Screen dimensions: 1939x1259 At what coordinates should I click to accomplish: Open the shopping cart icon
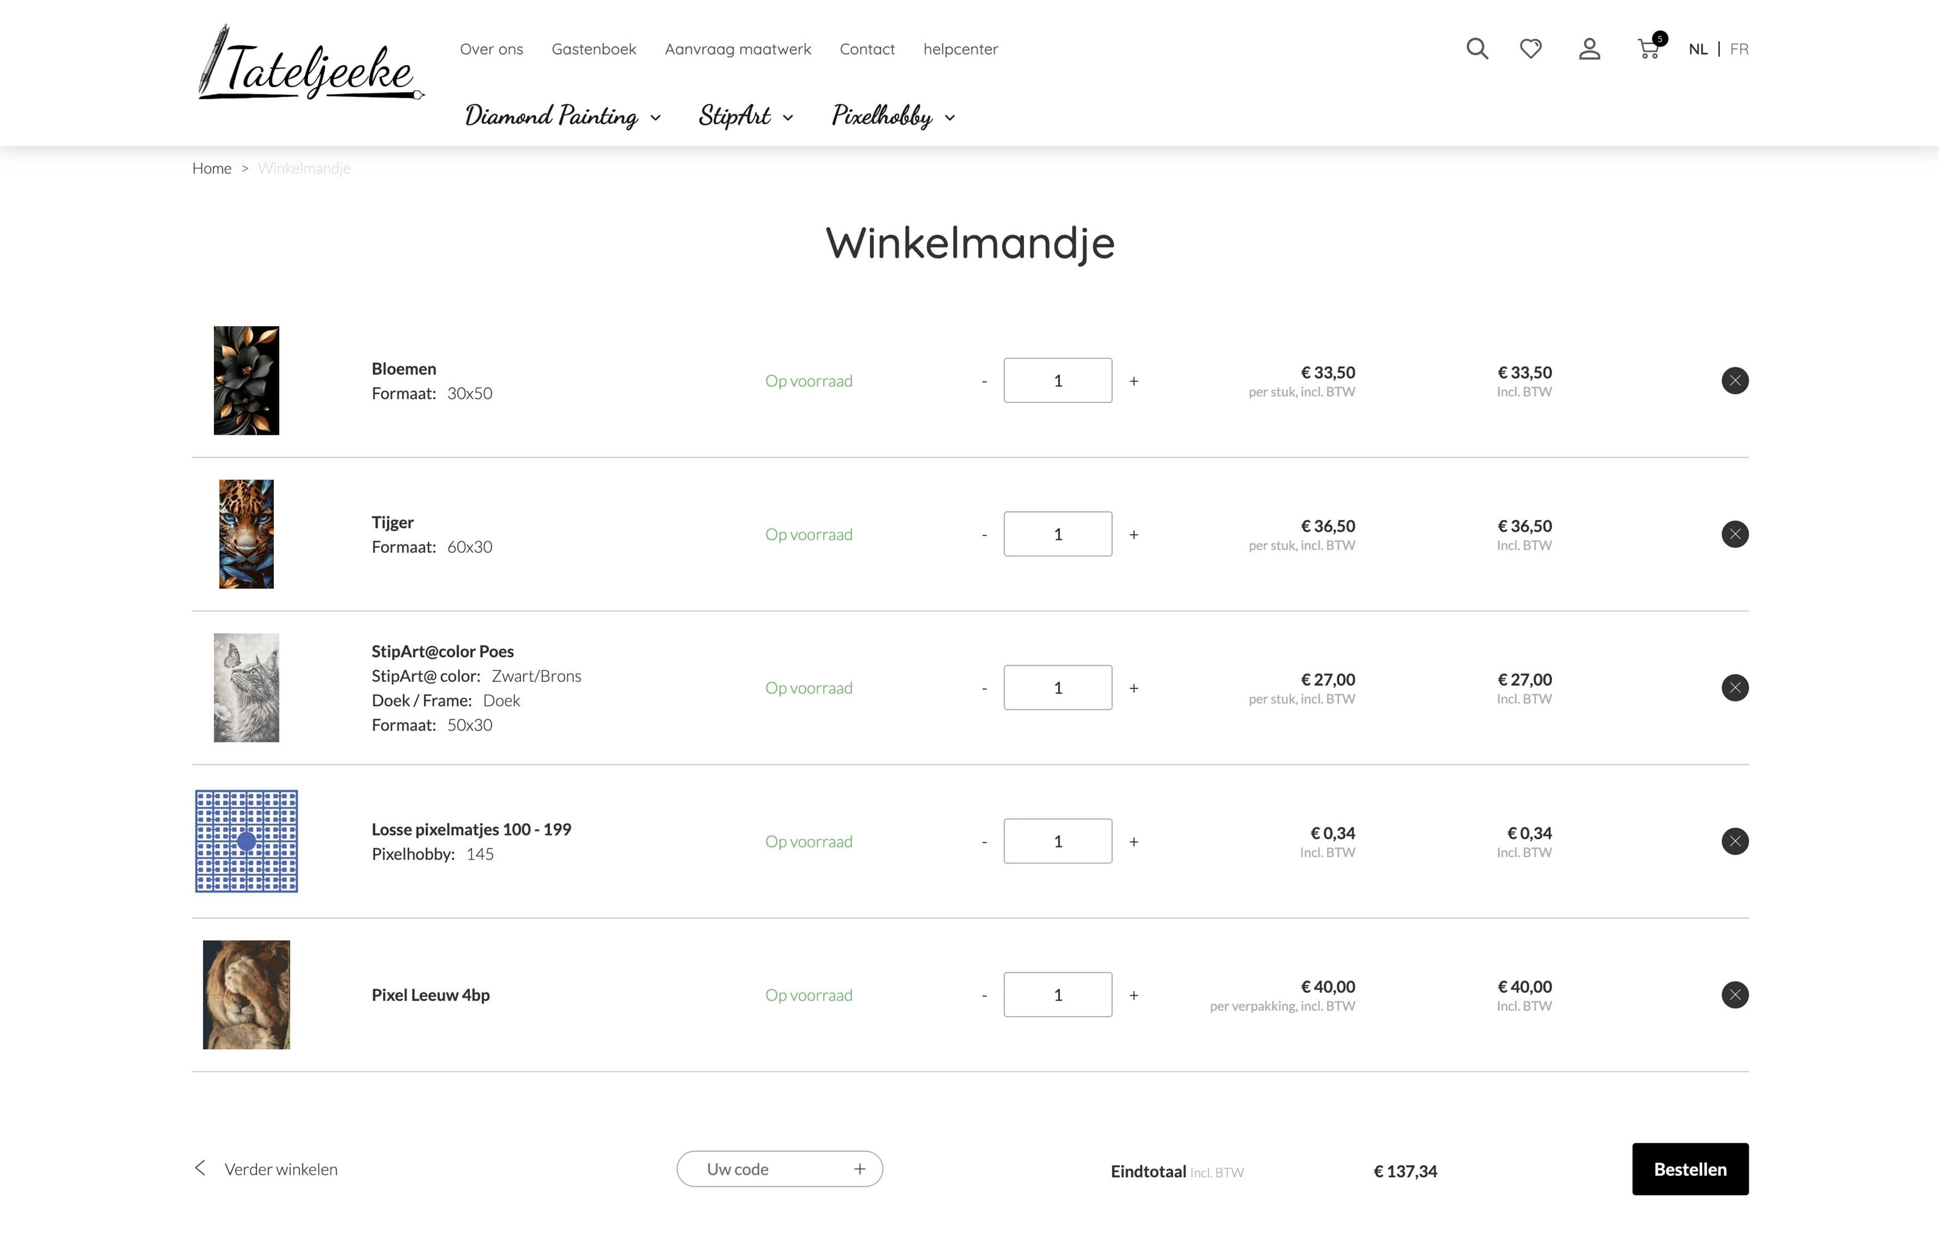(1648, 49)
